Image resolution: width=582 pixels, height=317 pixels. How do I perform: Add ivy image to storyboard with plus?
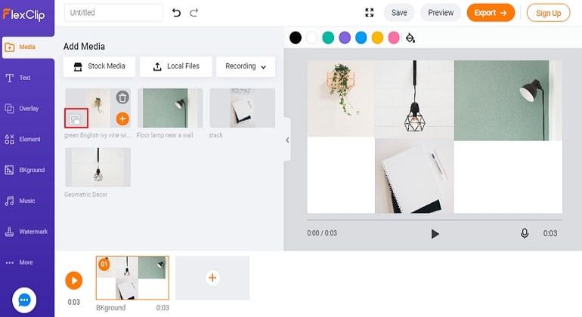click(x=122, y=118)
